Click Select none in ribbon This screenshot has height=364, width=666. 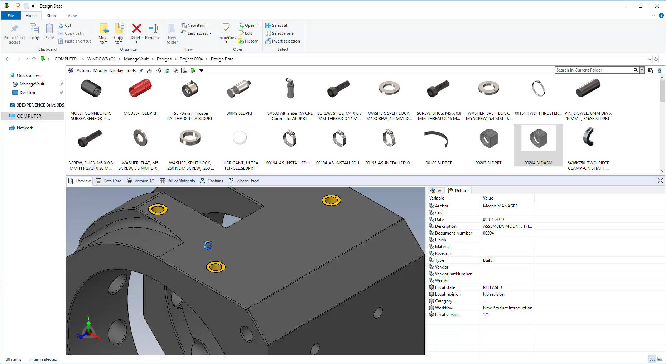pyautogui.click(x=279, y=33)
